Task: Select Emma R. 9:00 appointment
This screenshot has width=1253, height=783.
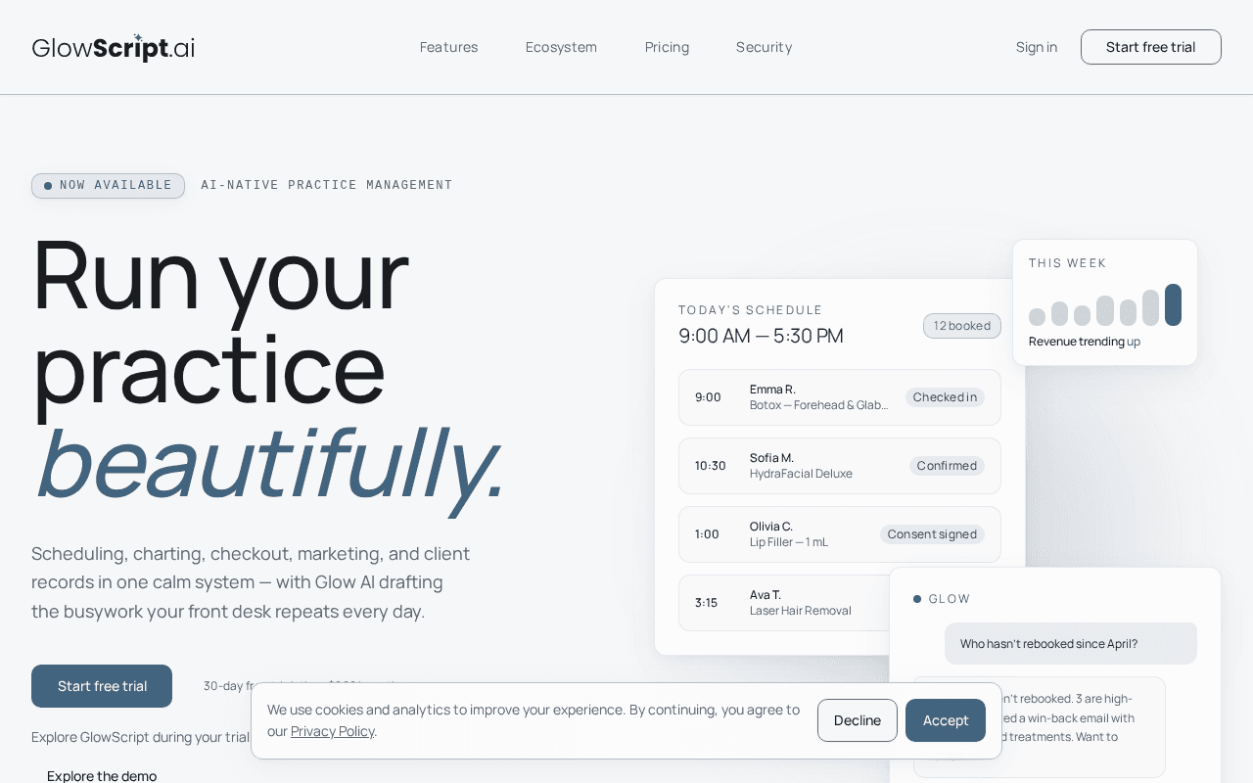Action: point(840,397)
